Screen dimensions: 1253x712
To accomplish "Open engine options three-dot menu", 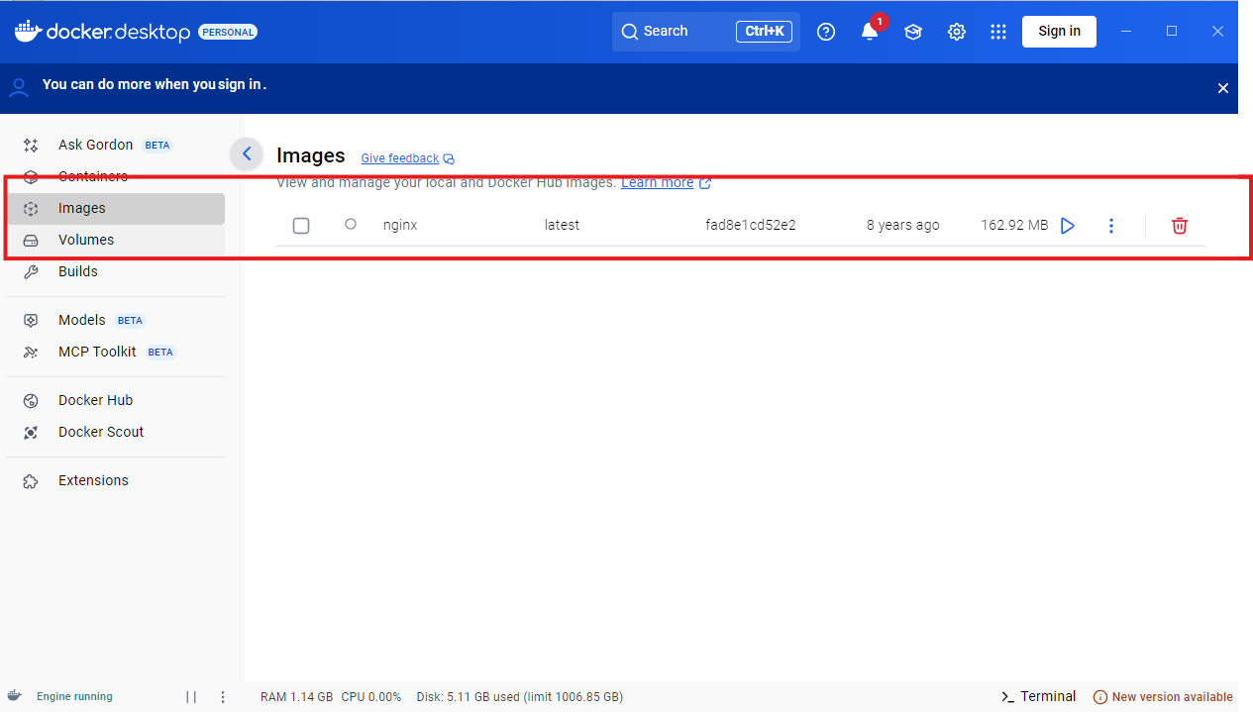I will click(223, 697).
